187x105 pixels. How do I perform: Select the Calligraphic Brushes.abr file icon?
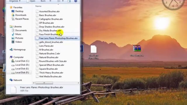[x=37, y=19]
